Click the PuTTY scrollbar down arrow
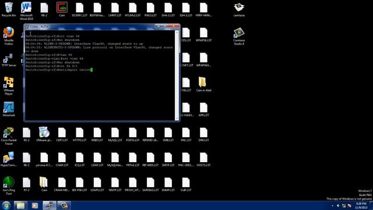The image size is (373, 210). tap(177, 118)
